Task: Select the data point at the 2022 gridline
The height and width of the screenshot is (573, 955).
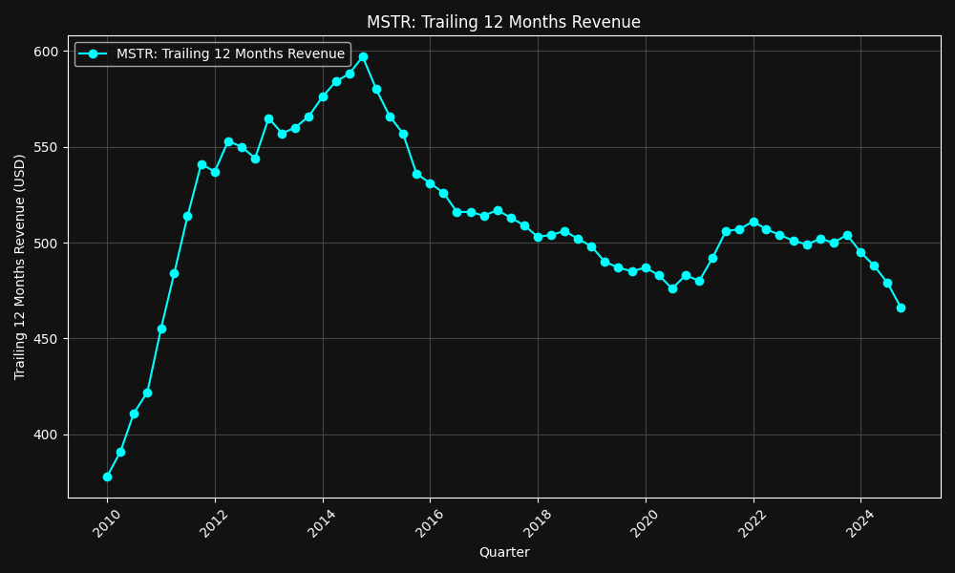Action: [x=754, y=223]
